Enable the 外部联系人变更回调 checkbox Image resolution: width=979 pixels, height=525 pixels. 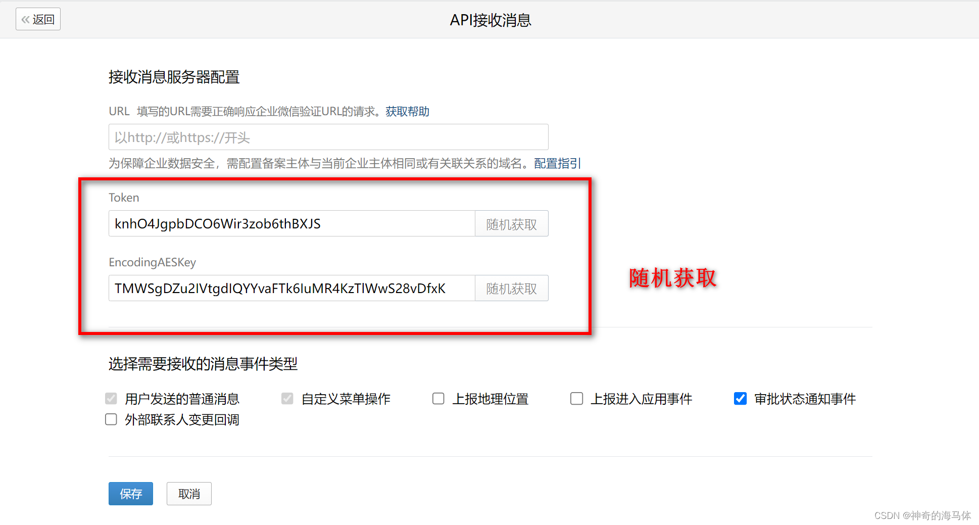tap(111, 419)
